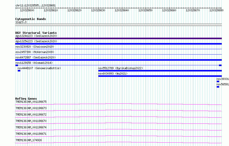Open transcript TMEM136|NM_001198670
This screenshot has height=146, width=229.
point(31,121)
